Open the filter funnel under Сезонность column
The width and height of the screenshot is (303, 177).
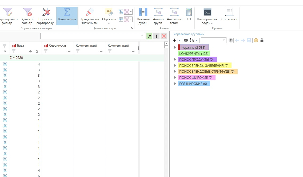click(x=46, y=51)
